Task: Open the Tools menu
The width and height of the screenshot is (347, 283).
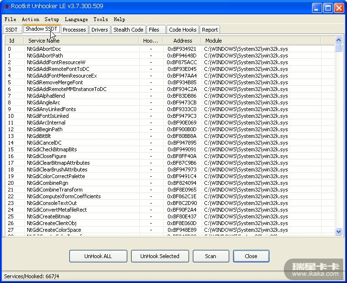Action: (x=101, y=19)
